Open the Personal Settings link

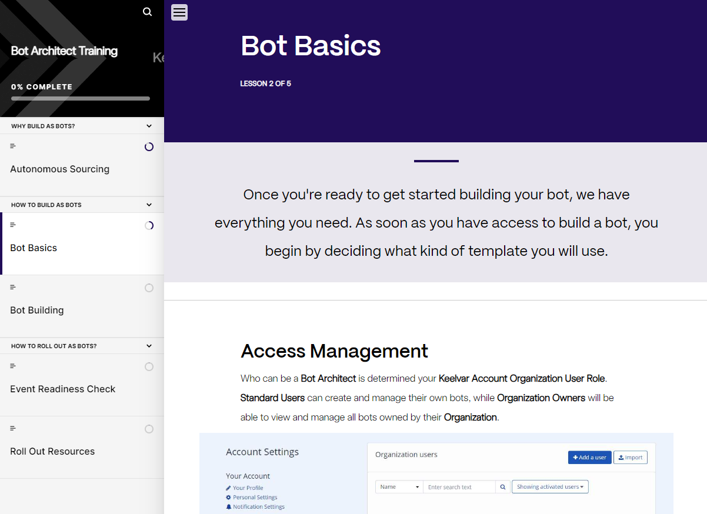pyautogui.click(x=255, y=498)
